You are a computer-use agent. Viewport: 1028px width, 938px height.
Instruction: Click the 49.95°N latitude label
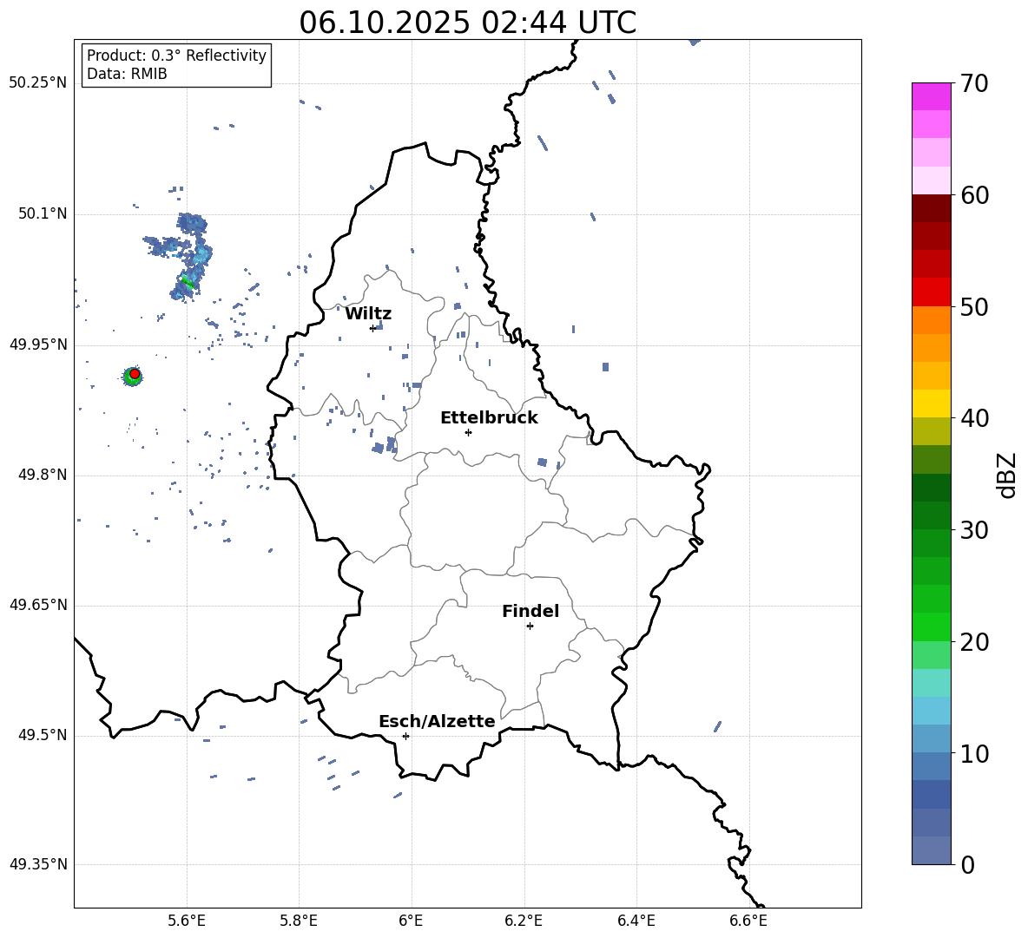pyautogui.click(x=38, y=344)
